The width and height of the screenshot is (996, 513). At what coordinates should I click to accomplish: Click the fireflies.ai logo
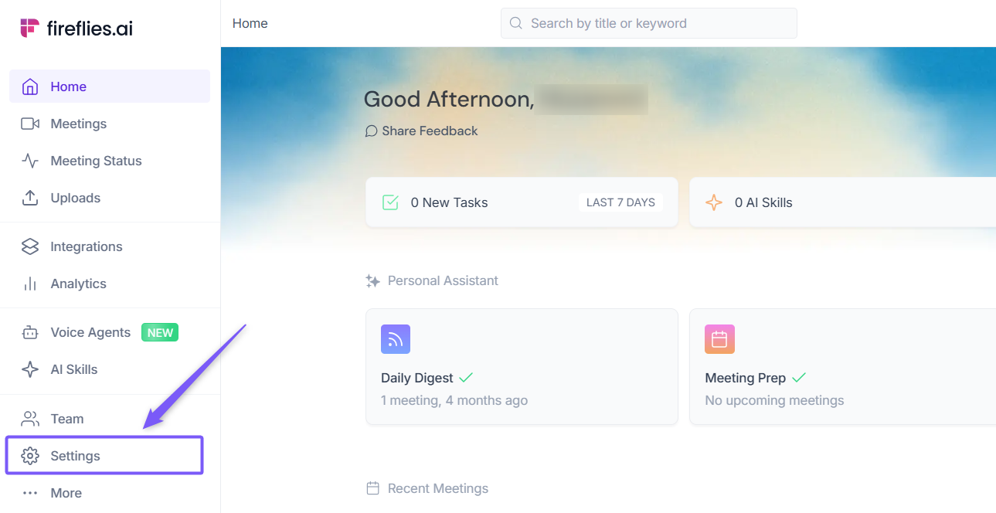tap(76, 28)
